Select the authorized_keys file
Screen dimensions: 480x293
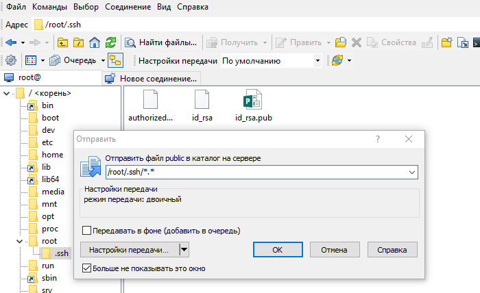150,100
